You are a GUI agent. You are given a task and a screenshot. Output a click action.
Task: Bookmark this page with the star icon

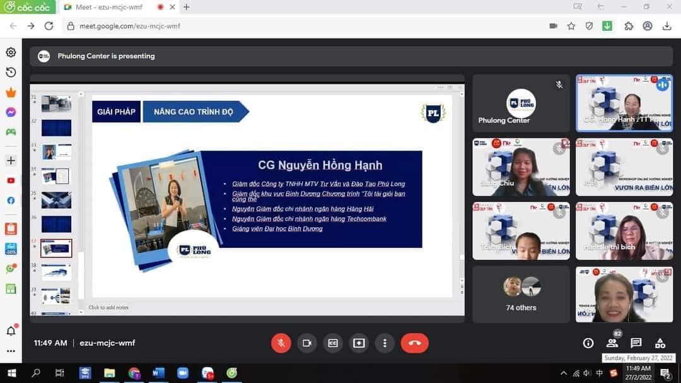571,26
